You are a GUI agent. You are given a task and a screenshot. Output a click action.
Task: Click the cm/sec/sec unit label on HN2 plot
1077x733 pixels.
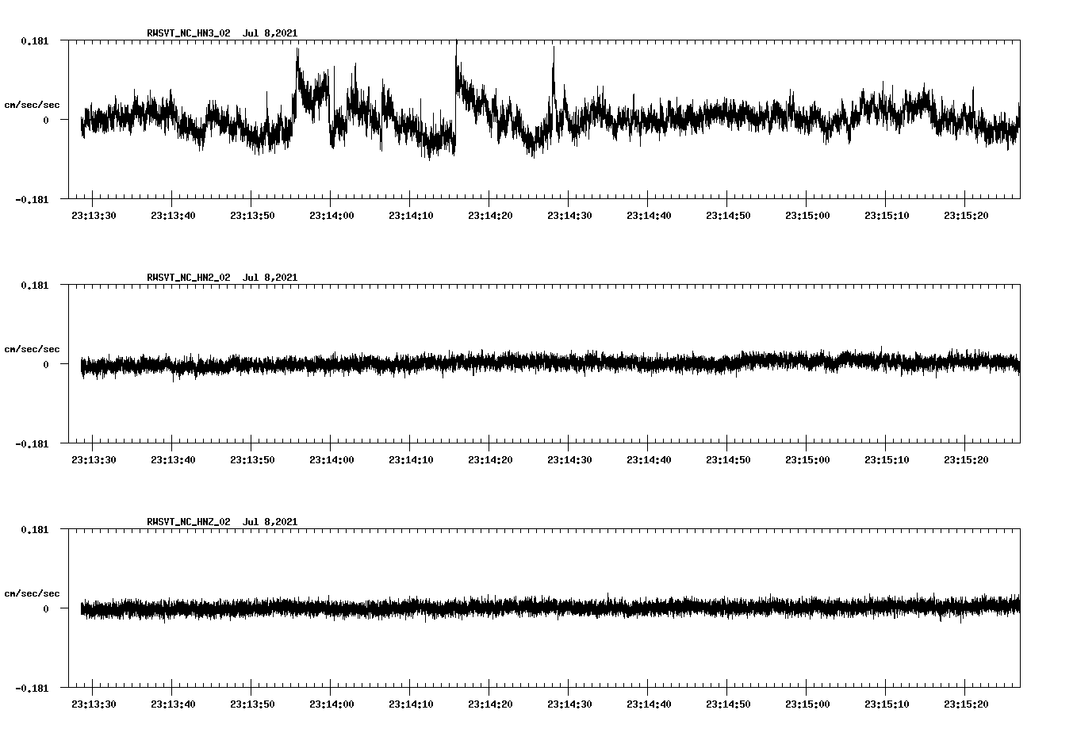pyautogui.click(x=32, y=349)
